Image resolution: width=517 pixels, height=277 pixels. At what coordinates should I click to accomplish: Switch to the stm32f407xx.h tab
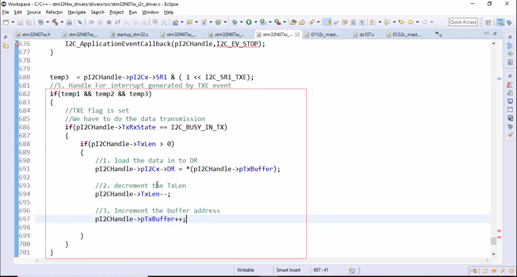tap(33, 35)
